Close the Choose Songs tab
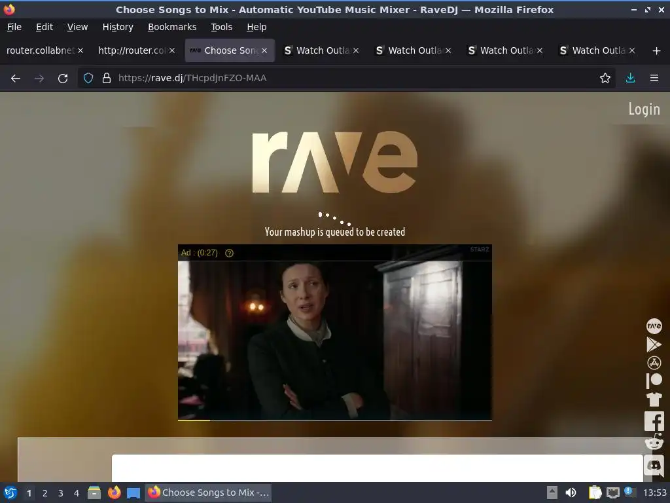The image size is (670, 503). pos(264,50)
